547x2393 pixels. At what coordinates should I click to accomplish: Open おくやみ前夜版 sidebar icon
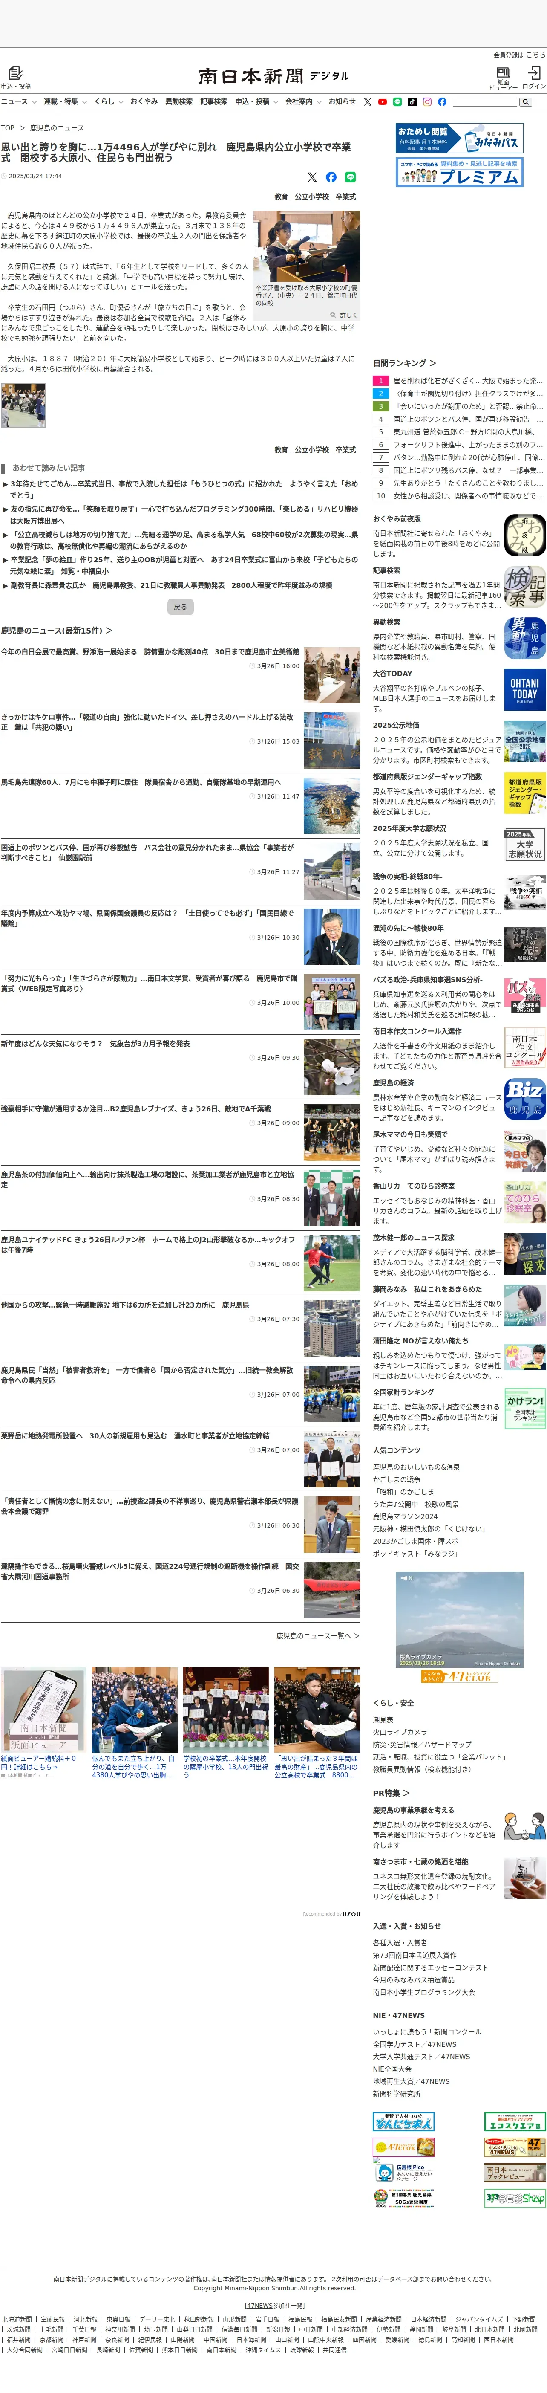(x=525, y=536)
